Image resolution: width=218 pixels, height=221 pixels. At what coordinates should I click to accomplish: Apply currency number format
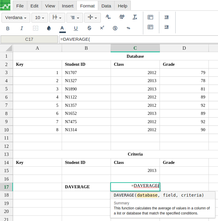(115, 28)
